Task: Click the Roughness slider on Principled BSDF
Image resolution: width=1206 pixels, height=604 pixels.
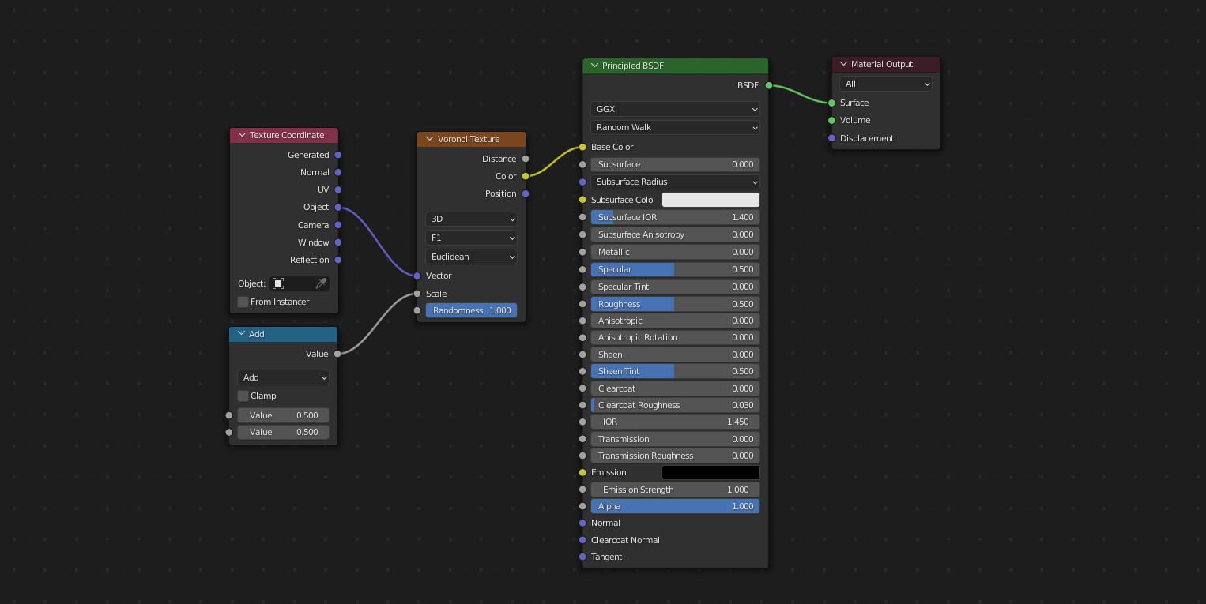Action: click(675, 304)
